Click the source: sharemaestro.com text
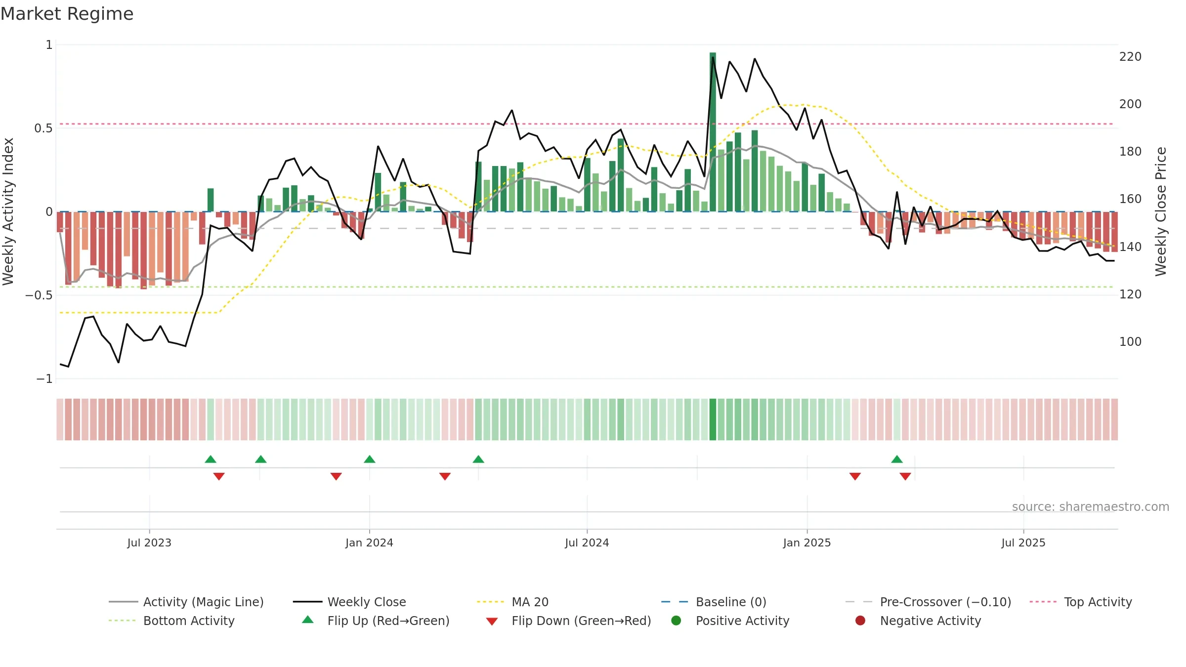This screenshot has height=667, width=1186. tap(1091, 507)
